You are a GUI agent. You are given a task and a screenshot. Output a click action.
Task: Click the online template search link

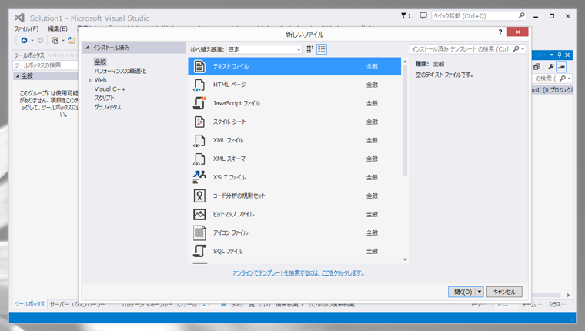299,273
